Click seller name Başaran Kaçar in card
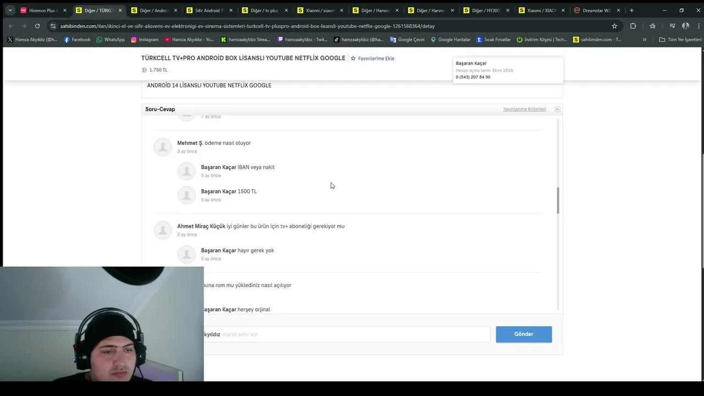Image resolution: width=704 pixels, height=396 pixels. click(x=471, y=63)
